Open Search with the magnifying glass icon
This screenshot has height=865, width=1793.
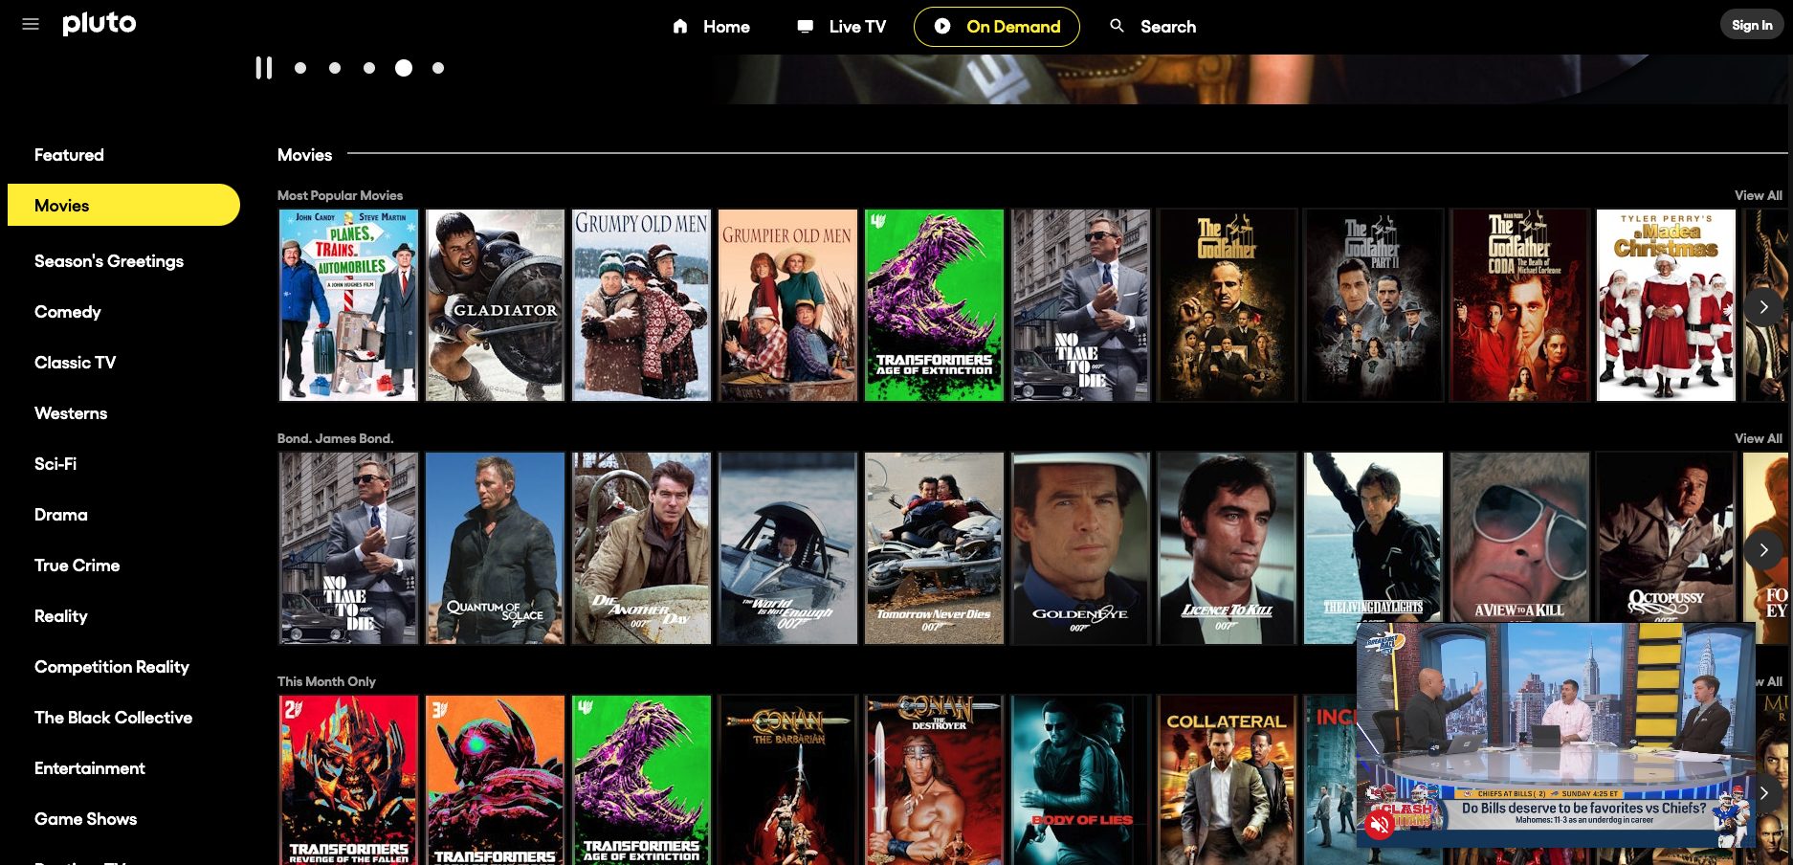[1116, 26]
